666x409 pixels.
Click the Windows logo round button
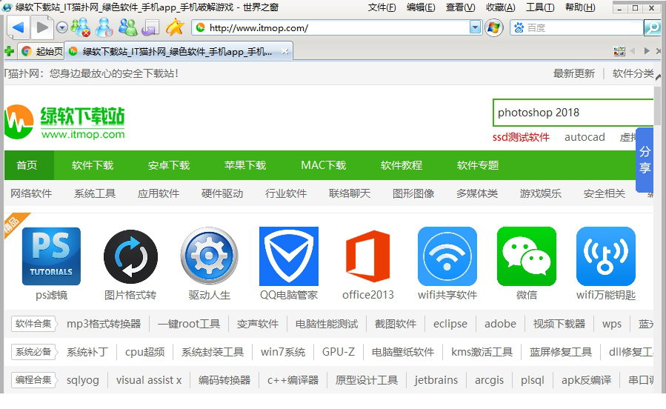click(x=493, y=28)
